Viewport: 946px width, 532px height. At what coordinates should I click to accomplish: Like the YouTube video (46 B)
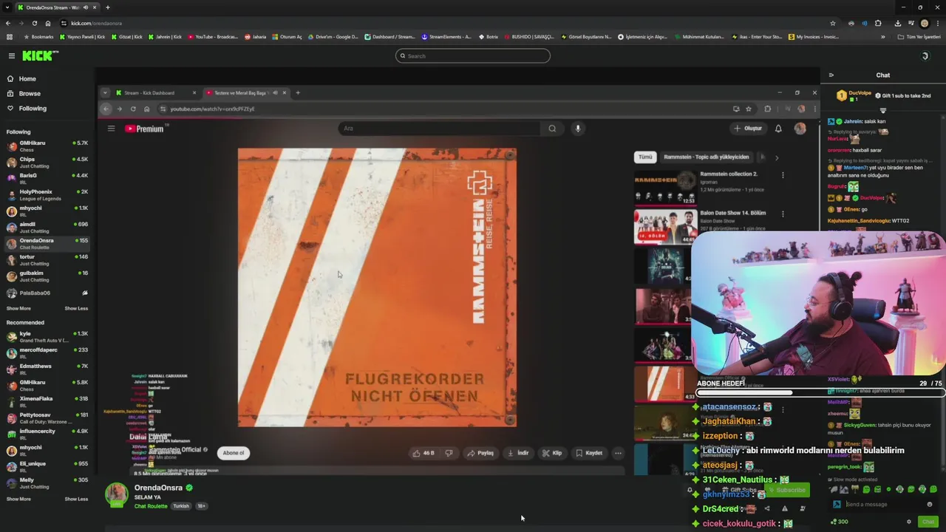coord(423,453)
